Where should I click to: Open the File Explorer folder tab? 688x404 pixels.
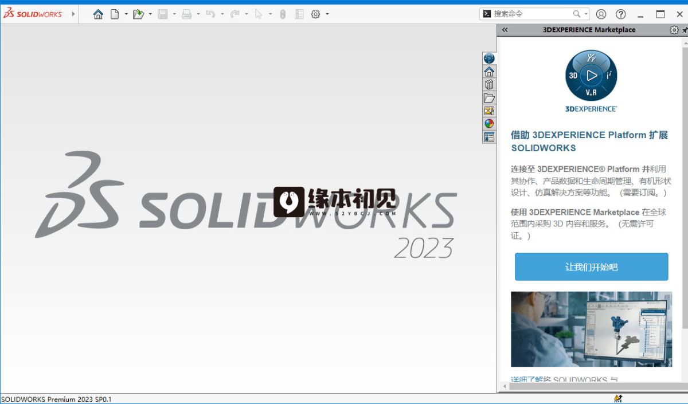[x=489, y=97]
